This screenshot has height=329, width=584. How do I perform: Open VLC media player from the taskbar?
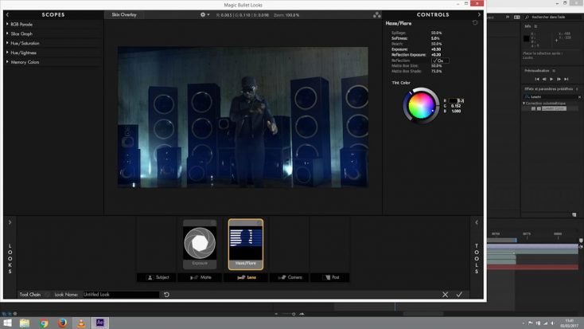pos(81,323)
